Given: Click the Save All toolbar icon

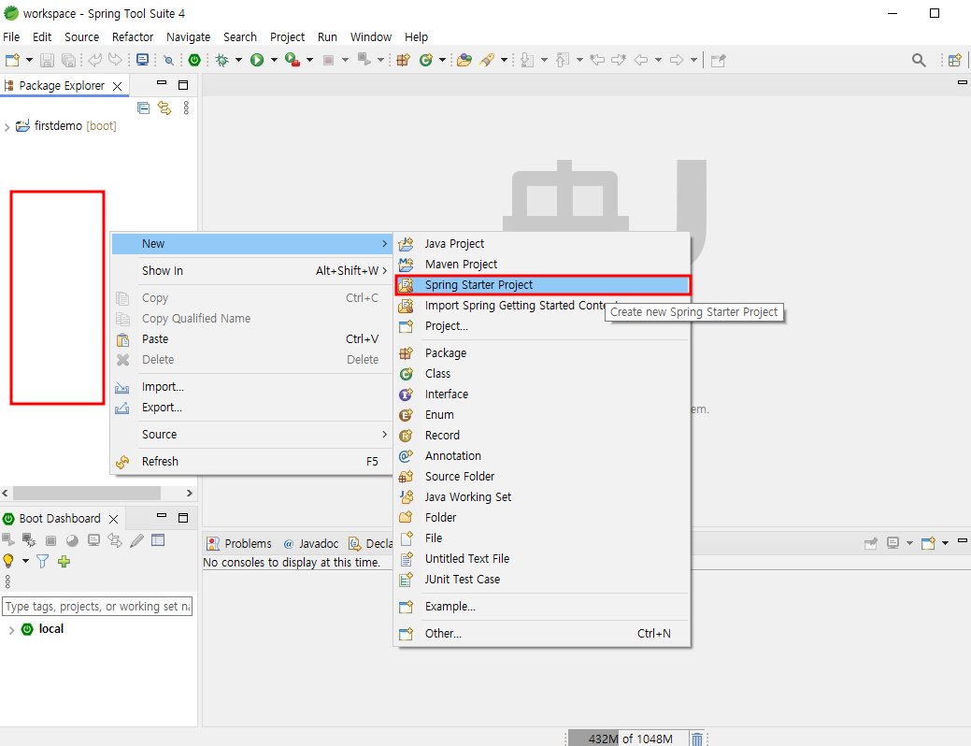Looking at the screenshot, I should pos(69,60).
